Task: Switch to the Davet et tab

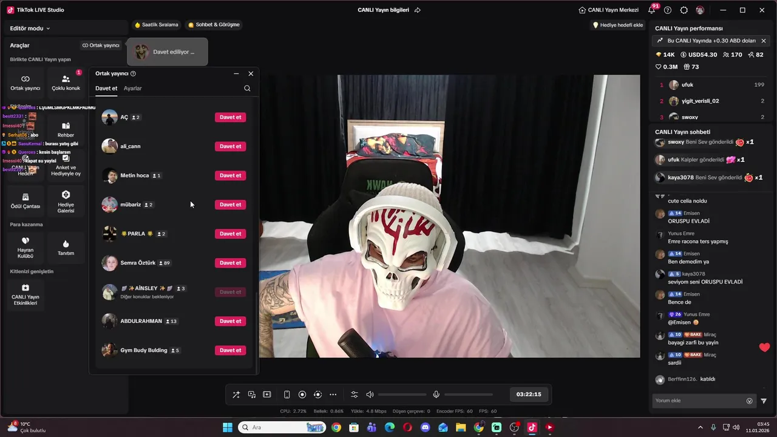Action: pyautogui.click(x=106, y=89)
